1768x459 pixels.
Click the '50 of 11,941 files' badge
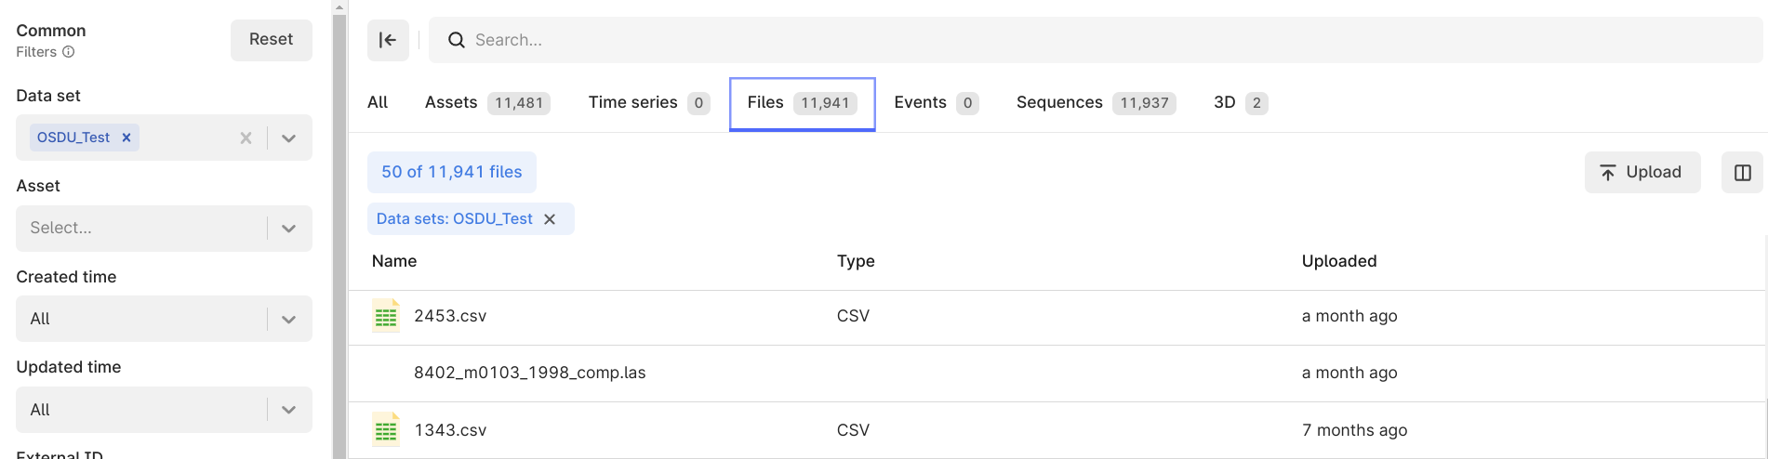pos(452,172)
